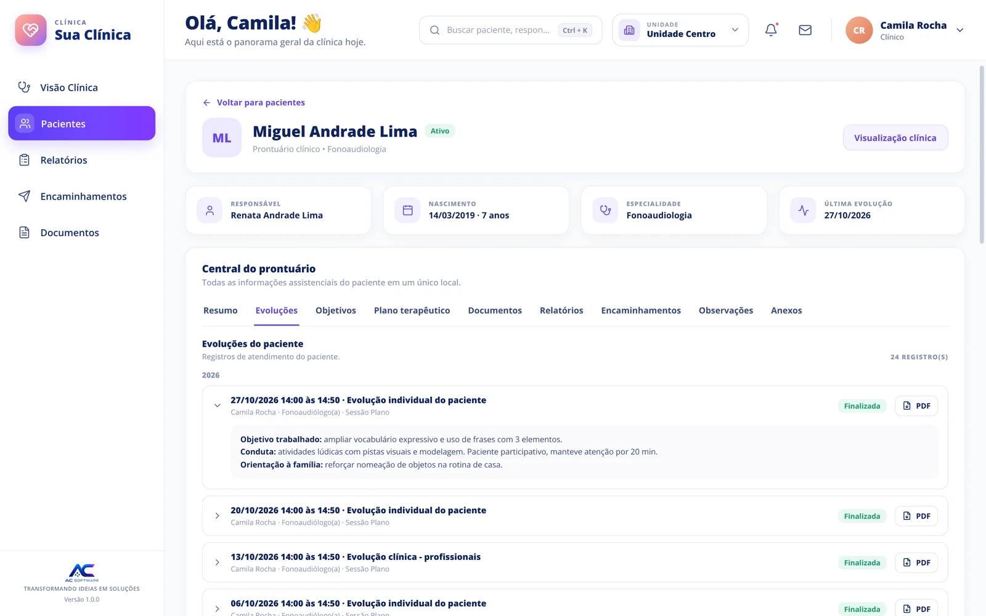986x616 pixels.
Task: Download PDF for 20/10/2026 evolution
Action: tap(916, 516)
